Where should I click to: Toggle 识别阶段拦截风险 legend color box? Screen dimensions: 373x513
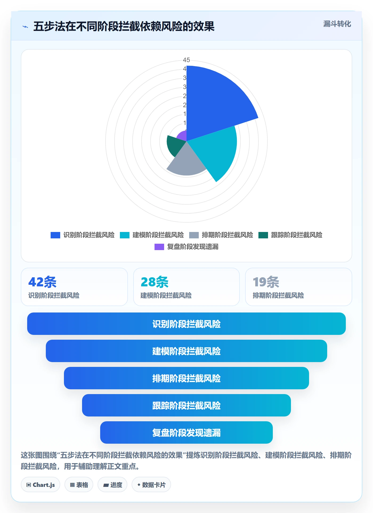(x=55, y=235)
